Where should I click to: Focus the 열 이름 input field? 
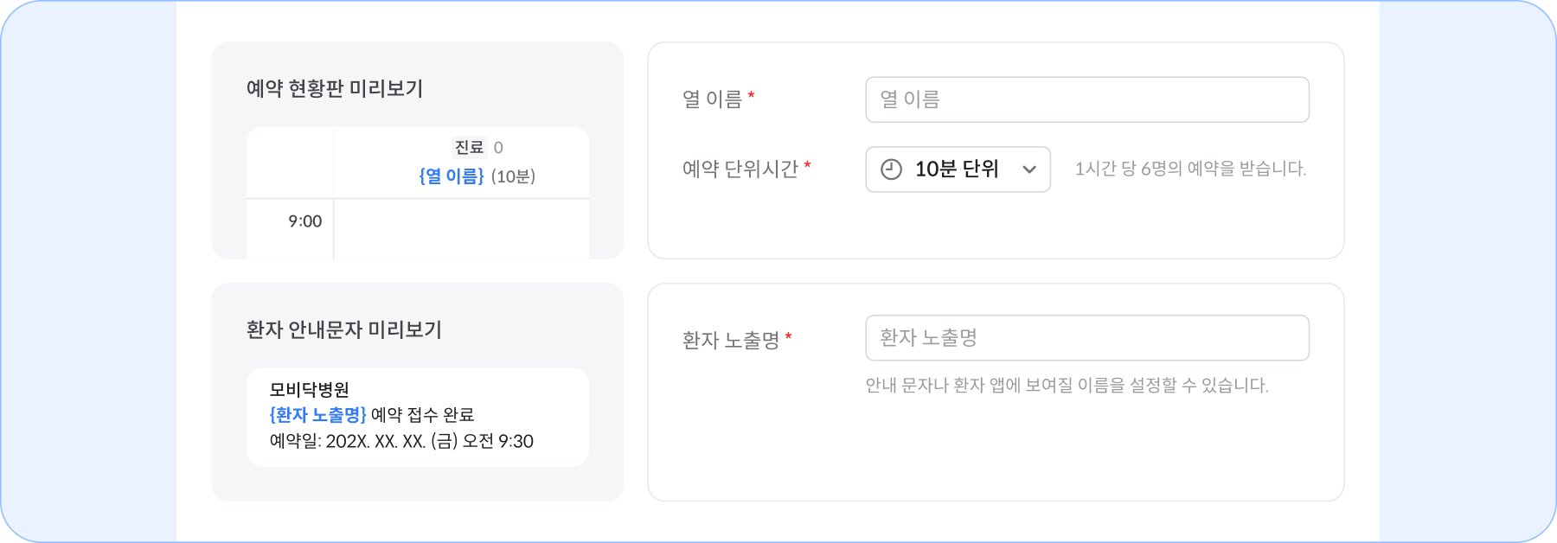[1087, 99]
